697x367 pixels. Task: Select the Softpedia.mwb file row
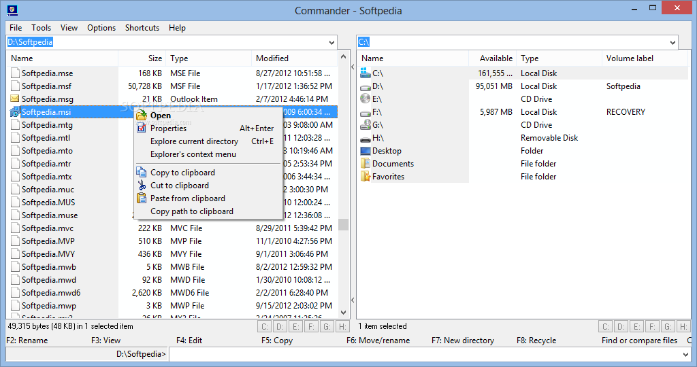tap(172, 266)
